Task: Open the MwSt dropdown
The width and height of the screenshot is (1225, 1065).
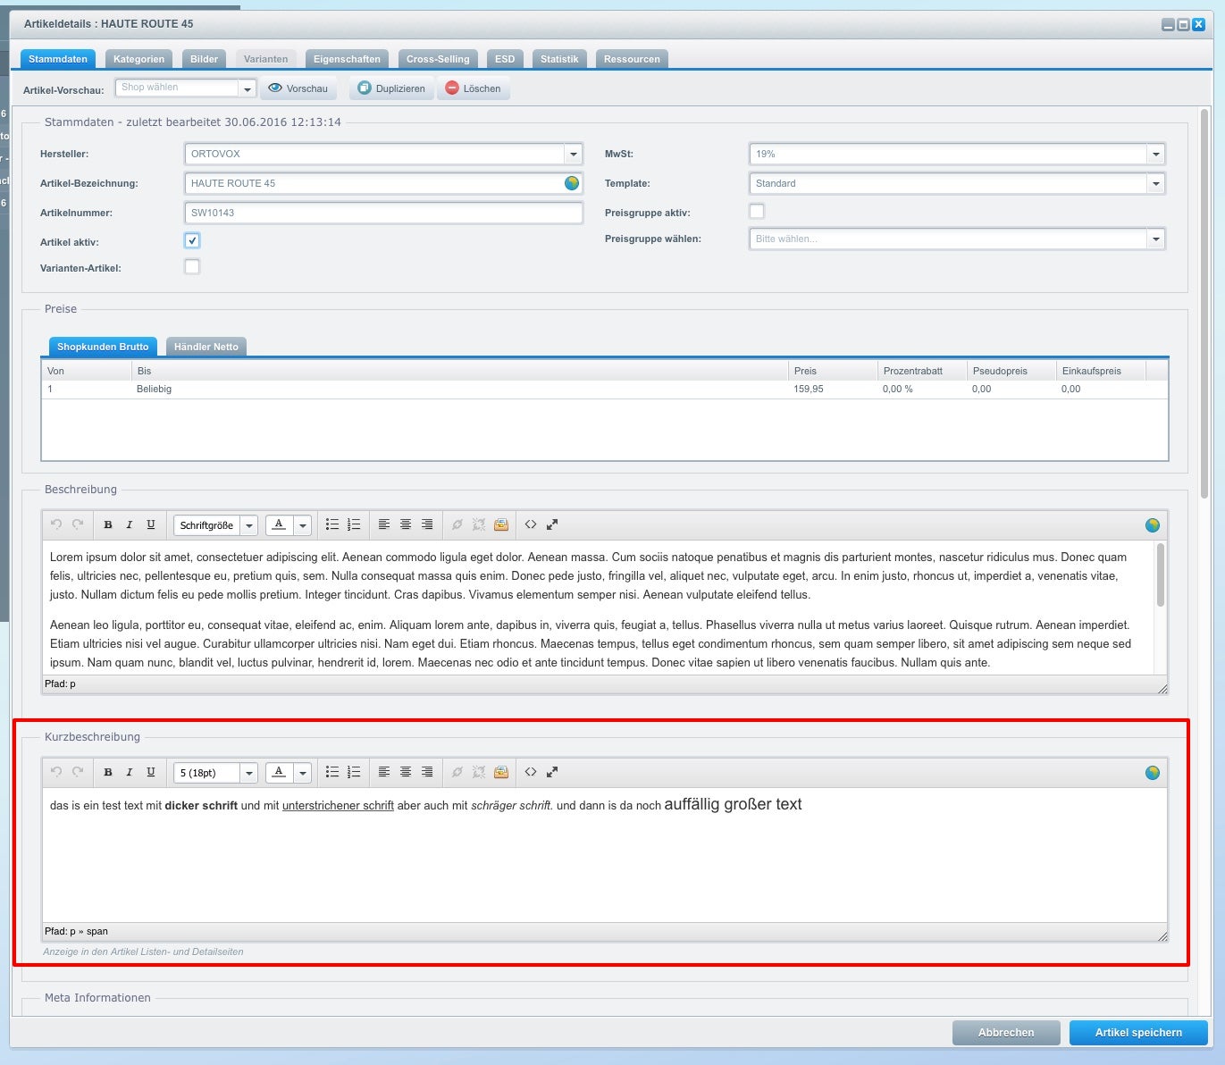Action: click(1156, 154)
